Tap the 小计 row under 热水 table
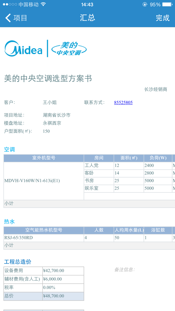Image resolution: width=175 pixels, height=311 pixels. 89,246
